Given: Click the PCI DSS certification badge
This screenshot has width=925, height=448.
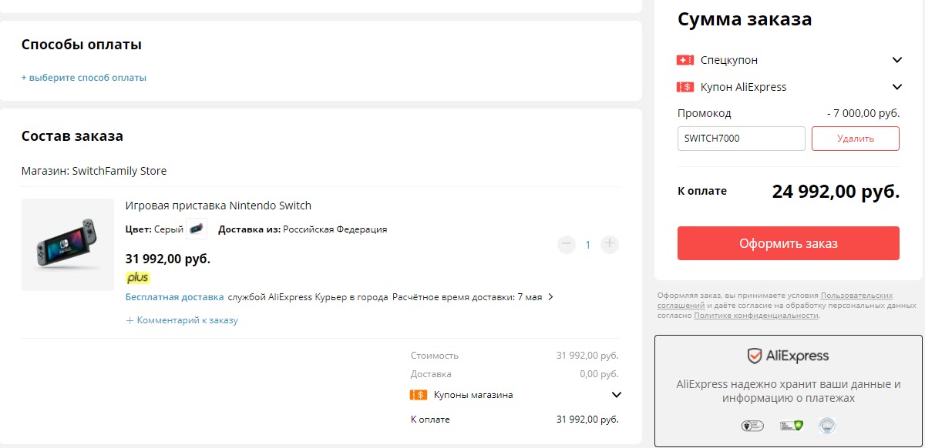Looking at the screenshot, I should click(x=752, y=425).
